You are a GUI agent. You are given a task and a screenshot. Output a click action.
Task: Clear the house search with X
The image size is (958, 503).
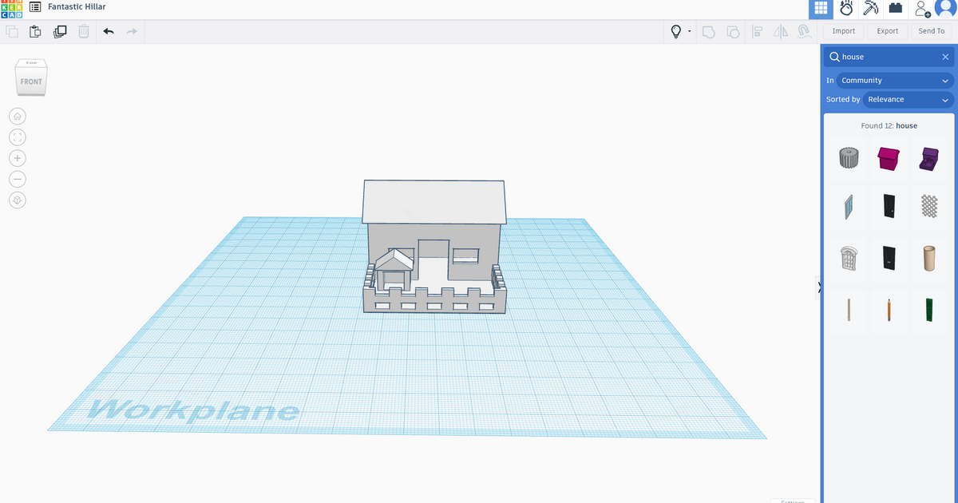[945, 57]
